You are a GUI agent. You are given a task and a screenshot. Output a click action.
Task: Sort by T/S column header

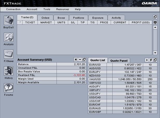click(x=93, y=23)
